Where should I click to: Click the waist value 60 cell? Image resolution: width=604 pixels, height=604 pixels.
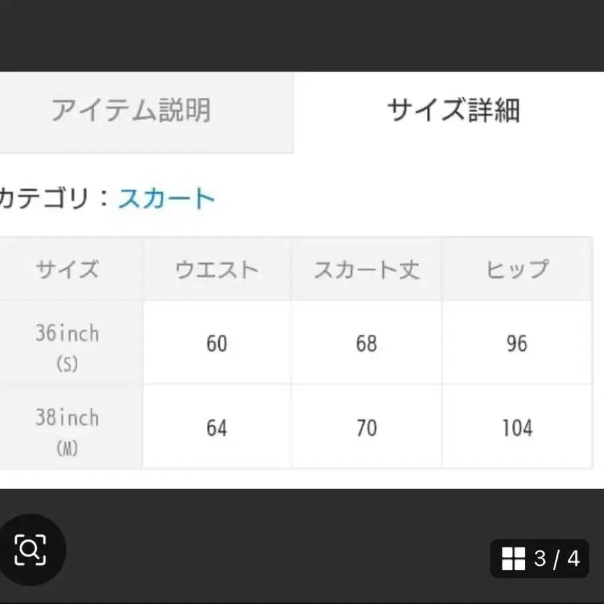[217, 344]
